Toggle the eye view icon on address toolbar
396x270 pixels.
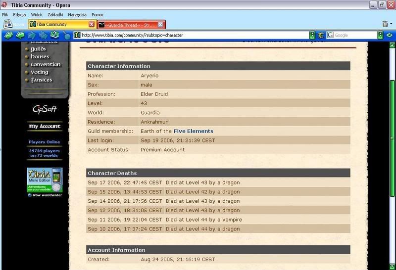click(390, 35)
